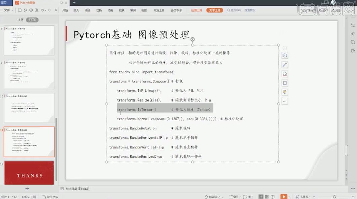Image resolution: width=357 pixels, height=199 pixels.
Task: Go to the 首页 home tab
Action: 4,2
